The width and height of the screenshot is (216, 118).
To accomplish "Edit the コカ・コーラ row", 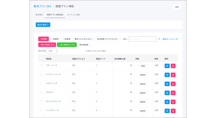I will coord(167,66).
